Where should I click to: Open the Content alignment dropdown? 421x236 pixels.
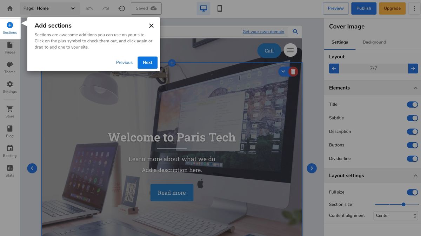click(396, 215)
